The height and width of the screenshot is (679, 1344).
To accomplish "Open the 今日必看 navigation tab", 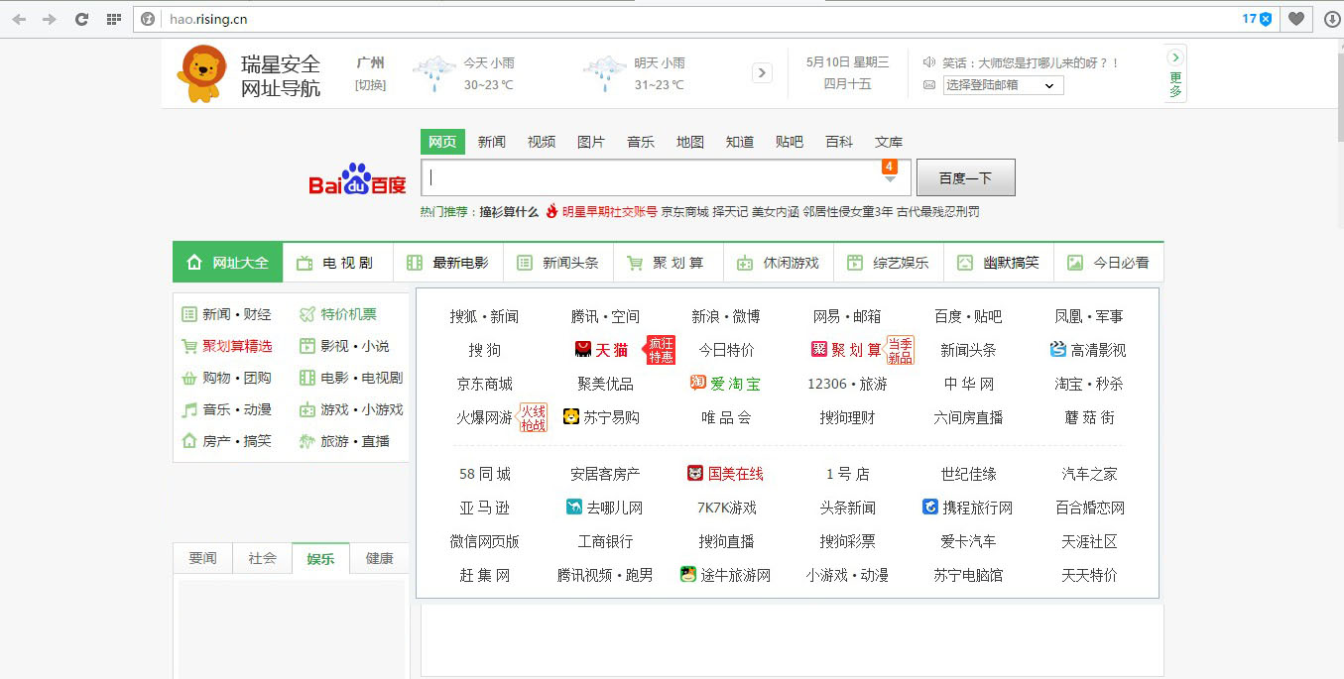I will (x=1109, y=263).
